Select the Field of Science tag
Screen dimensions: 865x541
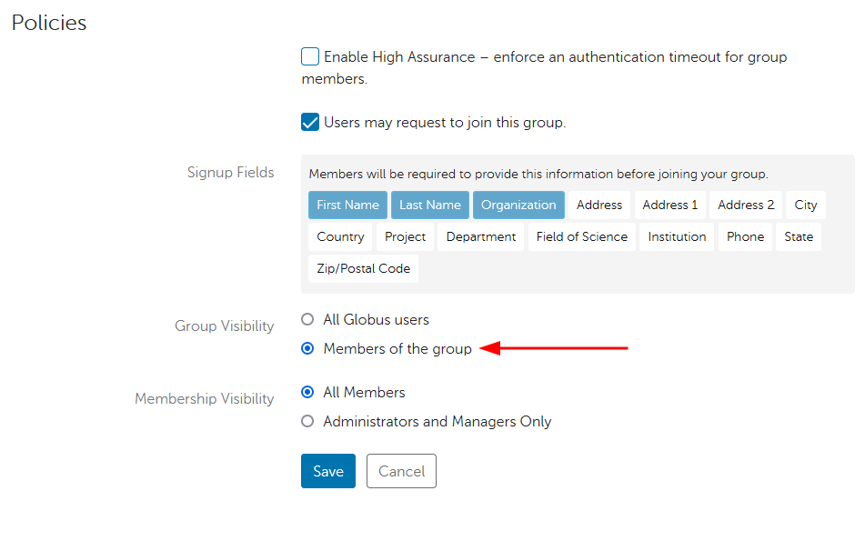(581, 237)
